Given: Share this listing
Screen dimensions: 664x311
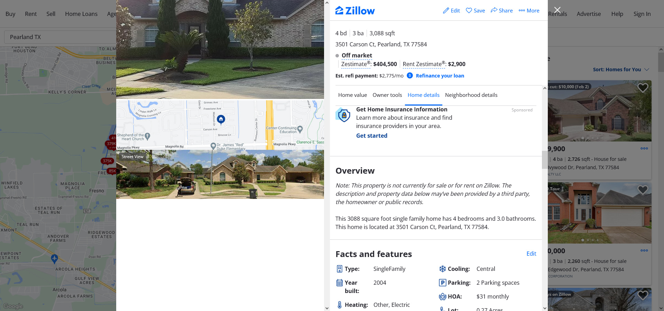Looking at the screenshot, I should point(502,11).
